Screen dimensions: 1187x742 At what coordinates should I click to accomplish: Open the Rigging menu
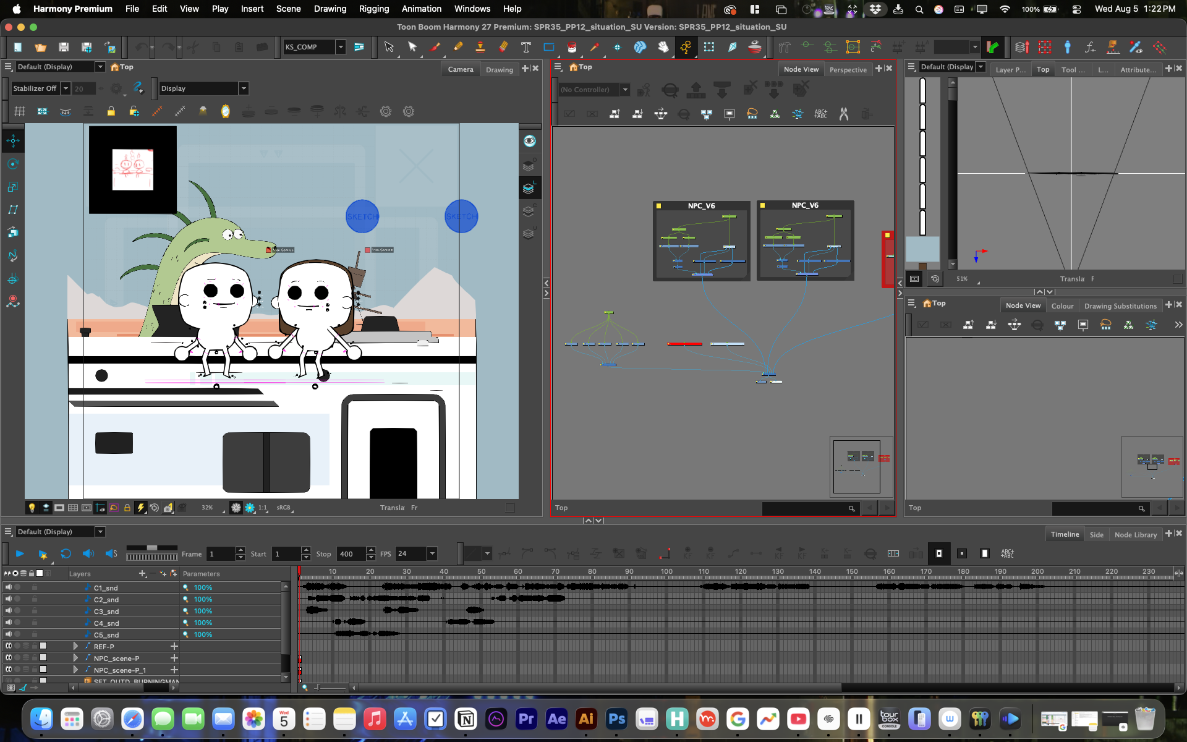(374, 9)
